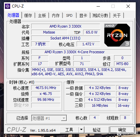Viewport: 140px width, 137px height.
Task: Click the core count value 4
Action: coord(95,118)
